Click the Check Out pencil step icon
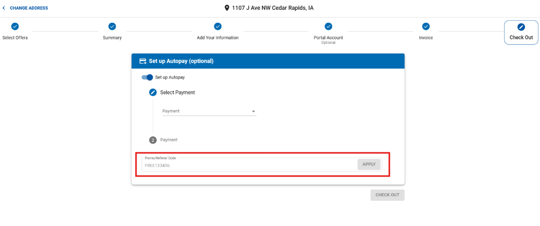 coord(521,27)
